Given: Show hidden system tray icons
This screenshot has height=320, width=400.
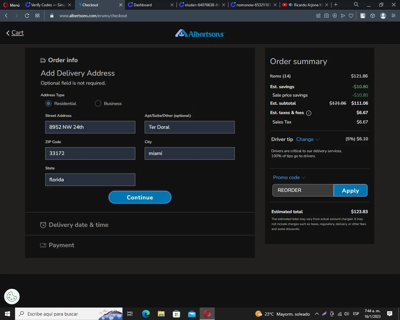Looking at the screenshot, I should 317,314.
